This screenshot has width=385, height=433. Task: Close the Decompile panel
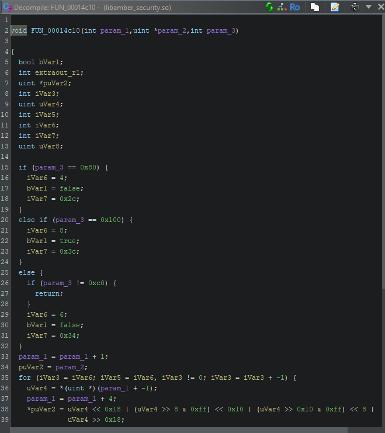coord(381,7)
